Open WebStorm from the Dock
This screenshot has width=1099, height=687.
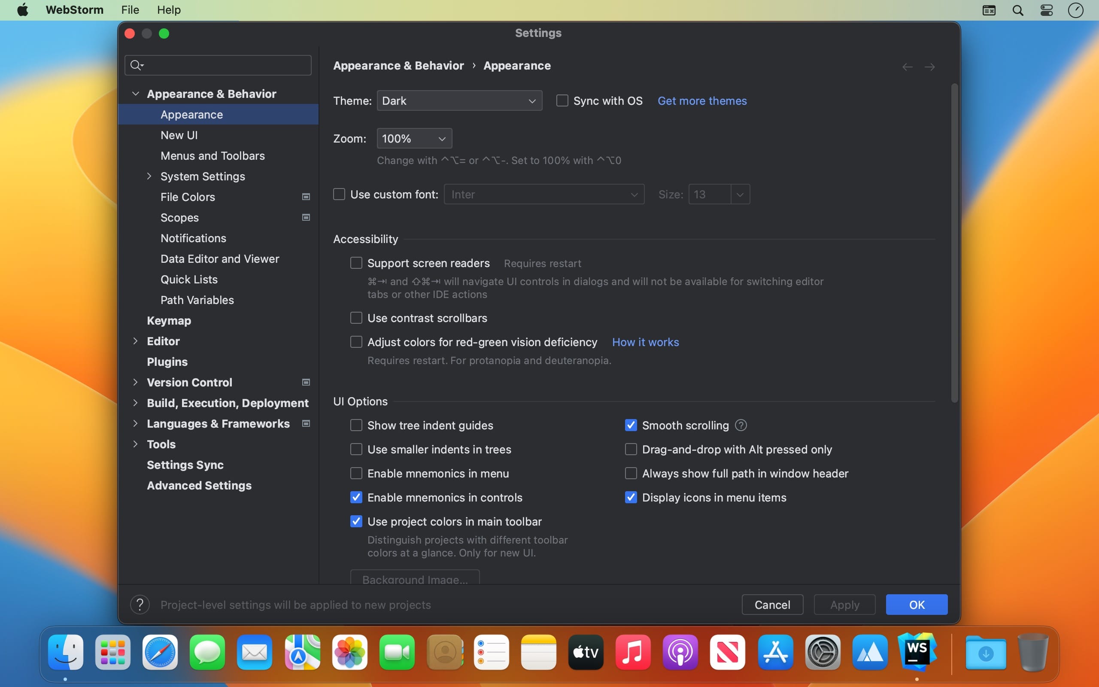click(917, 652)
